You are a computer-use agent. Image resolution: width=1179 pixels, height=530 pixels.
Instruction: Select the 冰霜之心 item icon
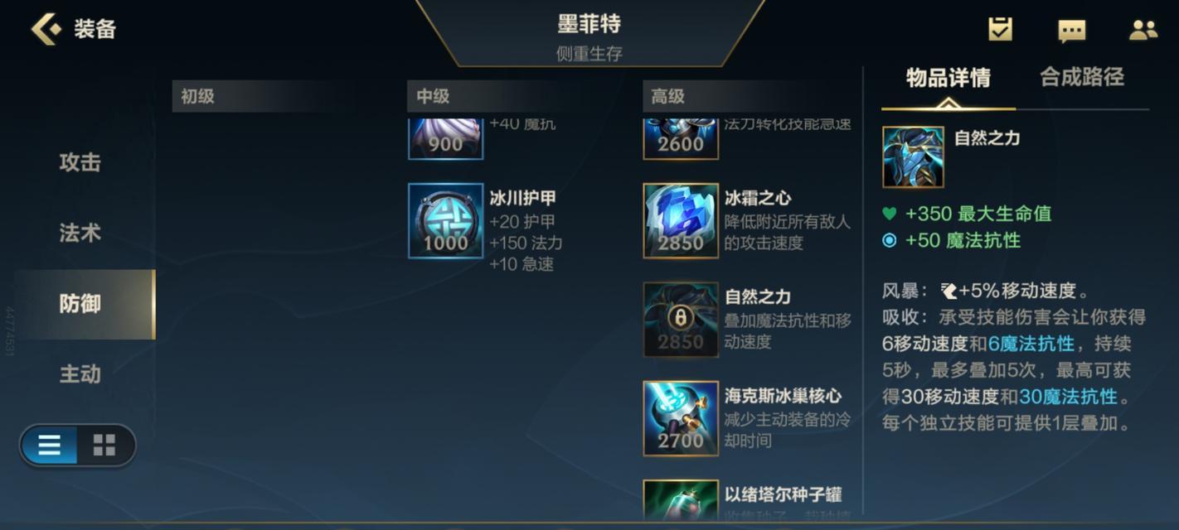pyautogui.click(x=681, y=220)
